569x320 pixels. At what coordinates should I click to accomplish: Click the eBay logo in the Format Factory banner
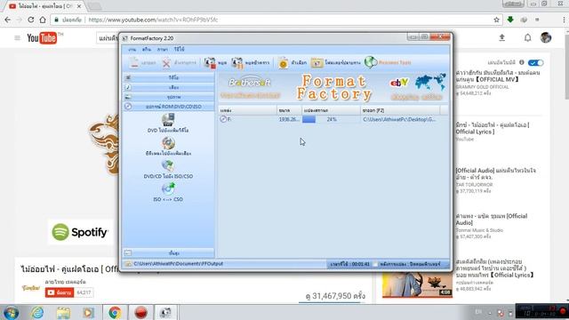point(399,83)
